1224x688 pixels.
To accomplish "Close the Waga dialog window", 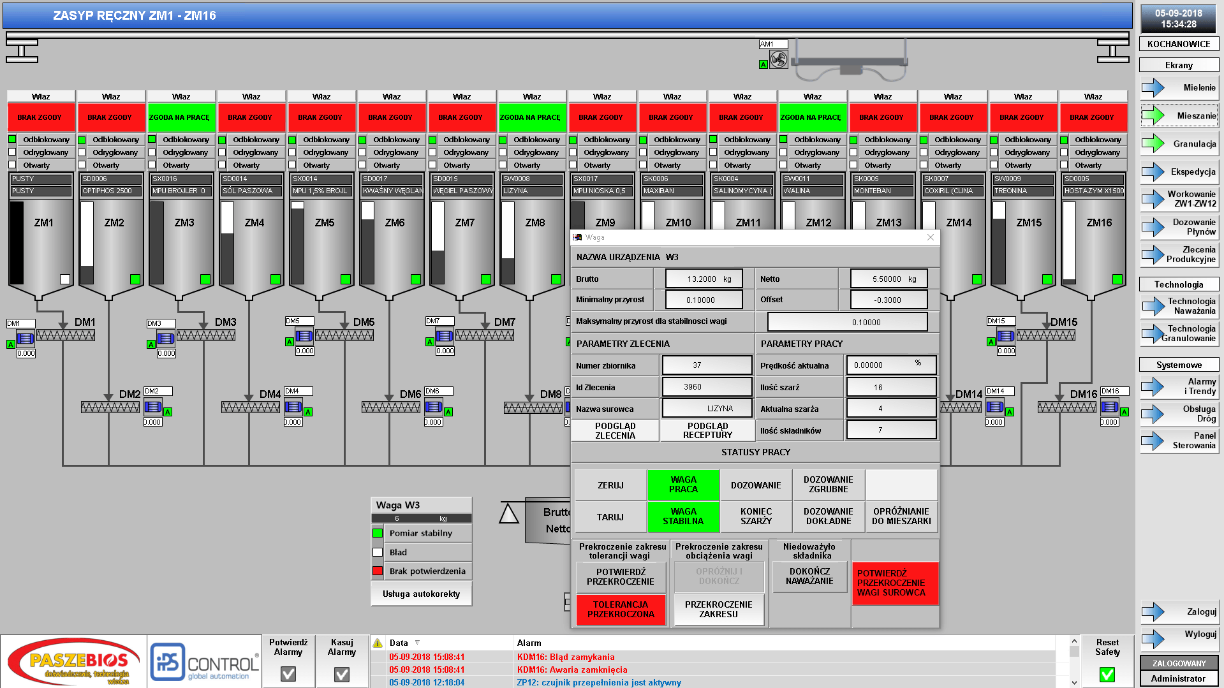I will click(x=931, y=237).
